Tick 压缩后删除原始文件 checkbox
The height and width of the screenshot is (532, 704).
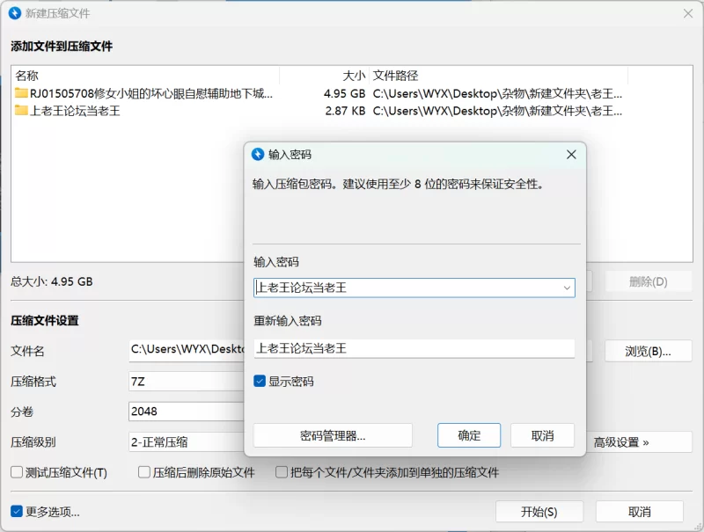point(144,472)
